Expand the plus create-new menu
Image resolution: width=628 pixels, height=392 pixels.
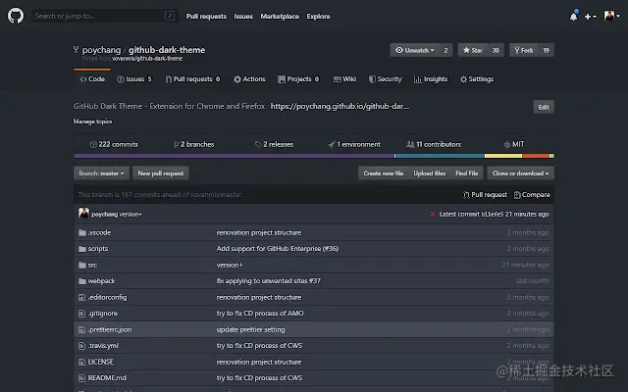(590, 17)
